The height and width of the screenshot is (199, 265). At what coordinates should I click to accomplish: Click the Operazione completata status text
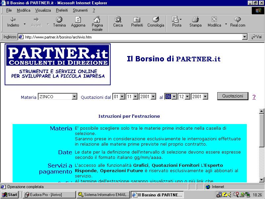[26, 187]
